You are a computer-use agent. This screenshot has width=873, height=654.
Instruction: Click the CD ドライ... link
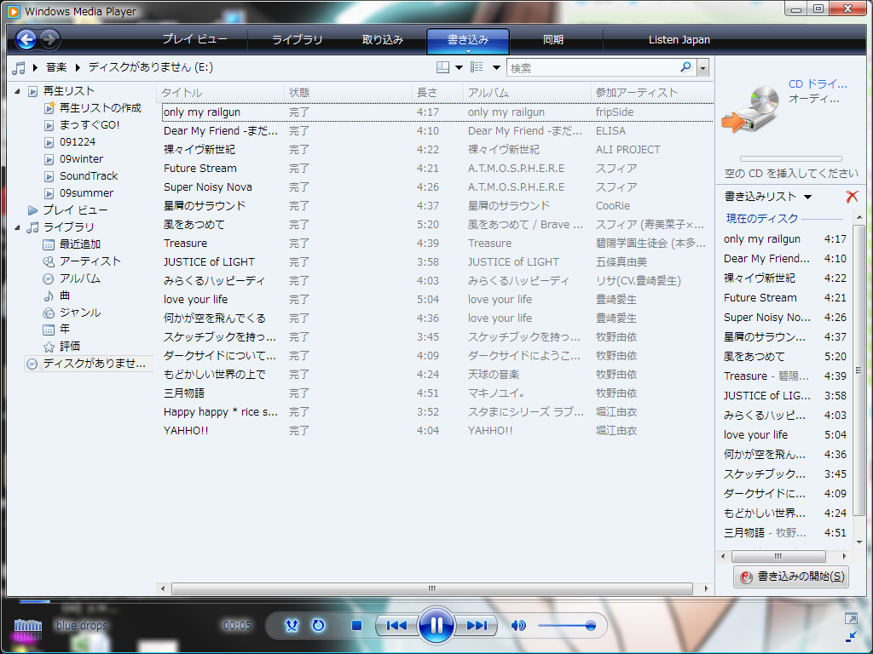818,84
